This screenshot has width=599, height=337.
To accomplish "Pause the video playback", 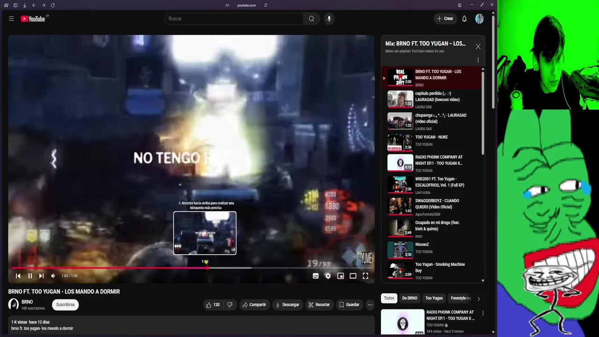I will [x=30, y=276].
